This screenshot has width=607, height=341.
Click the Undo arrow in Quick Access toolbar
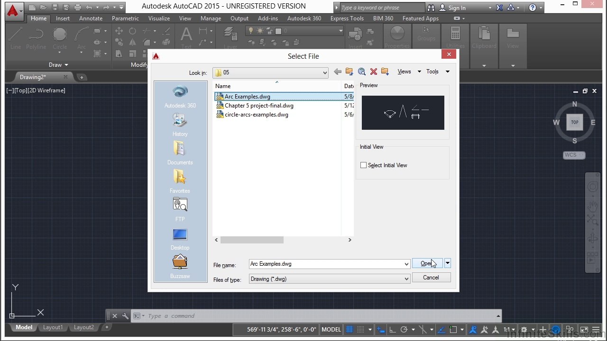coord(89,8)
